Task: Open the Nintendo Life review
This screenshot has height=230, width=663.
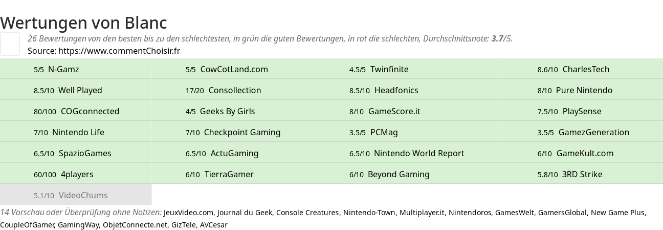Action: [76, 132]
